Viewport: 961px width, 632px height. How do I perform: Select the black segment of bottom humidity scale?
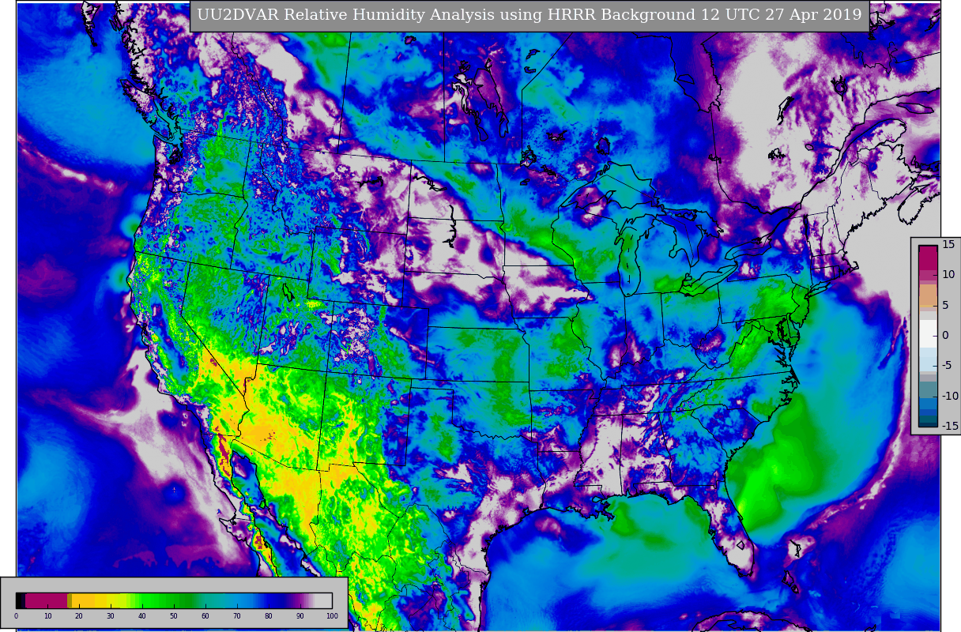20,600
